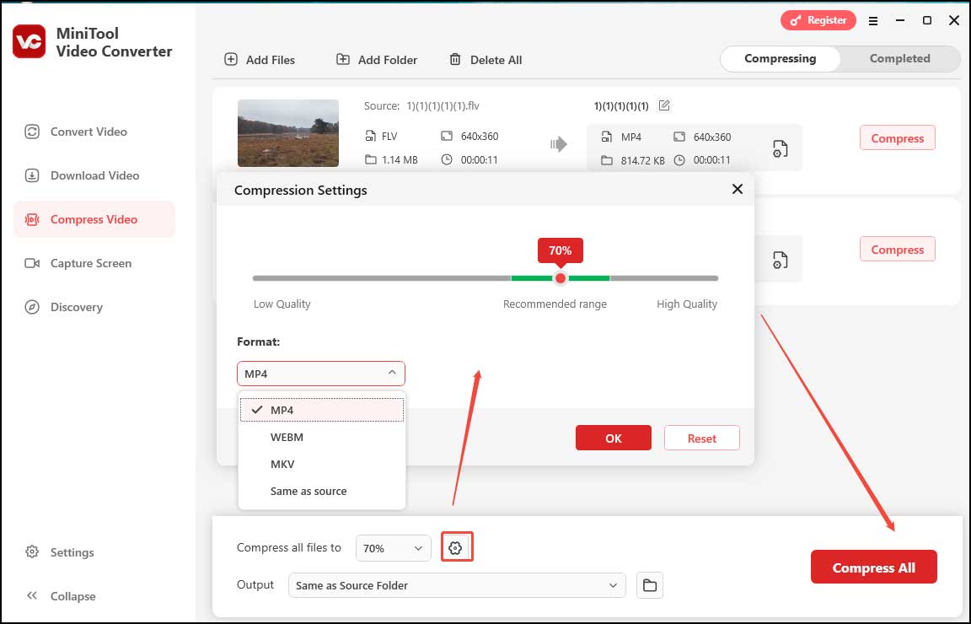Screen dimensions: 971x624
Task: Click the 70% quality slider handle
Action: 561,278
